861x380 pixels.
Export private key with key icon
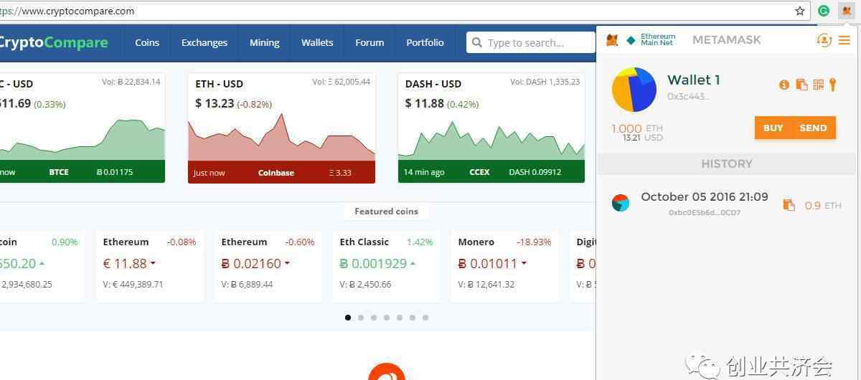click(x=833, y=85)
